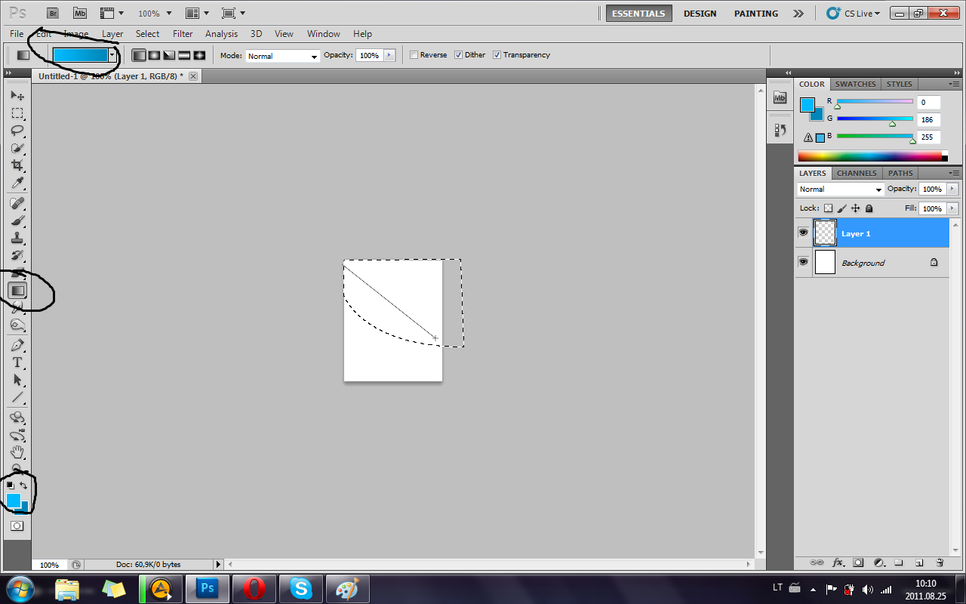Open the Screen Mode dropdown
The width and height of the screenshot is (966, 604).
coord(233,13)
